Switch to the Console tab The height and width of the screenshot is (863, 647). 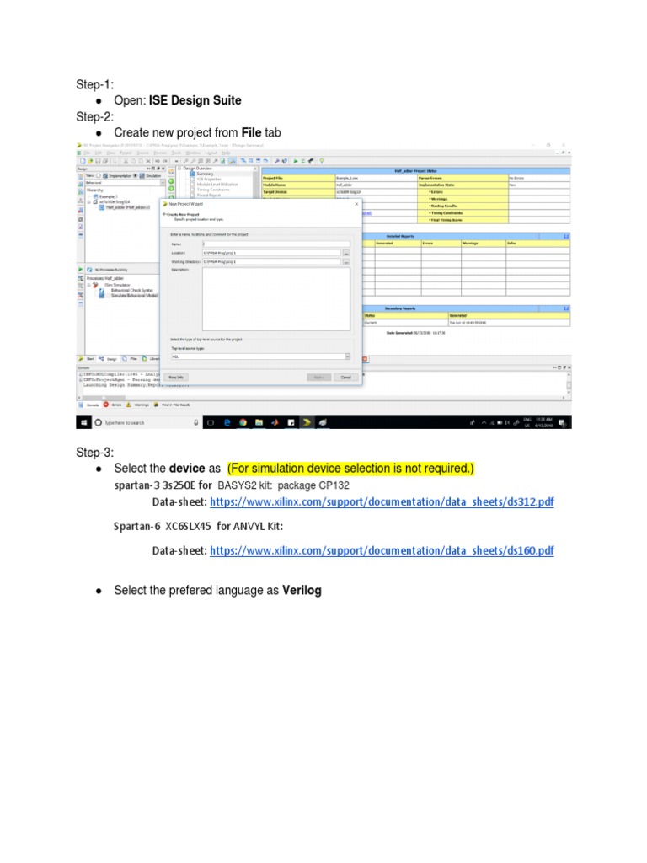[89, 405]
